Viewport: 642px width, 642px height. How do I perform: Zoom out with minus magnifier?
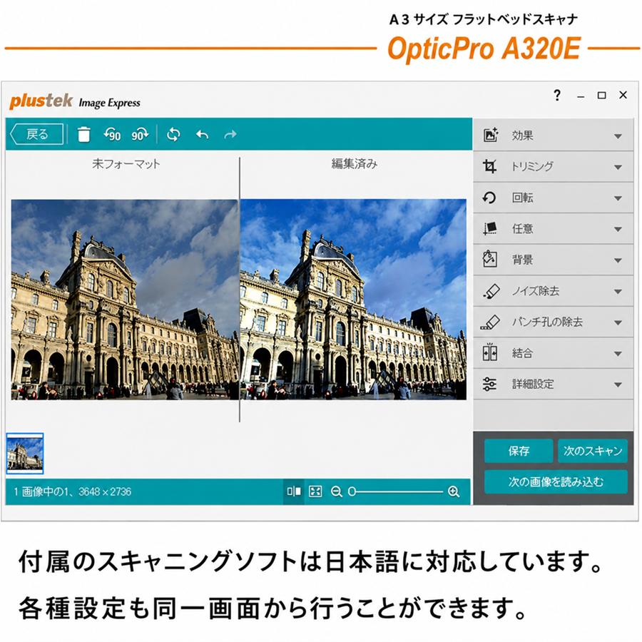pyautogui.click(x=337, y=491)
